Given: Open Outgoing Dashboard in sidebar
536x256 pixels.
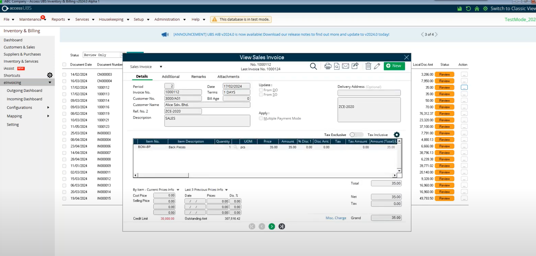Looking at the screenshot, I should 25,91.
